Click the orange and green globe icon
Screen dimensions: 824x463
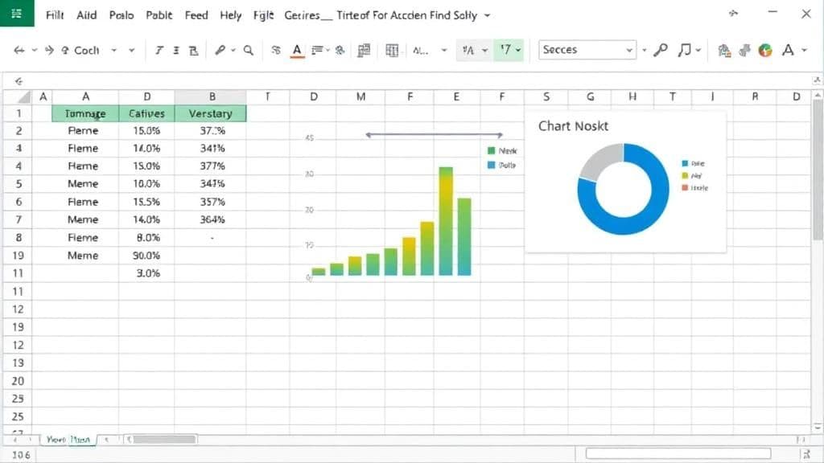point(765,51)
